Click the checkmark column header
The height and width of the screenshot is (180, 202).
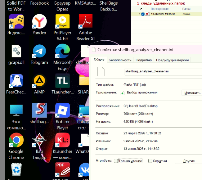pyautogui.click(x=141, y=9)
